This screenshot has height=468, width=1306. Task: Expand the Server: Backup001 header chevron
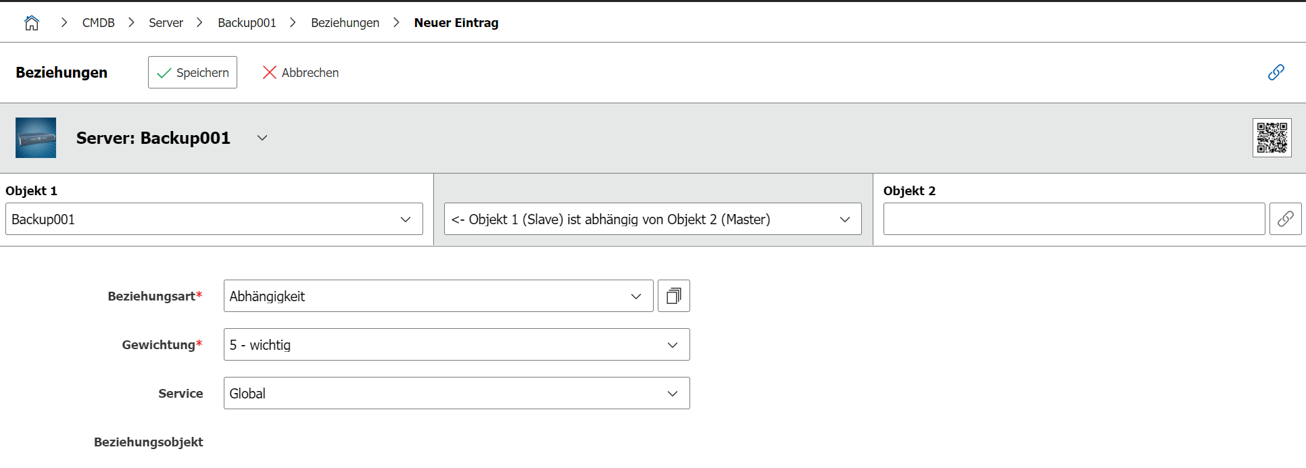coord(262,138)
